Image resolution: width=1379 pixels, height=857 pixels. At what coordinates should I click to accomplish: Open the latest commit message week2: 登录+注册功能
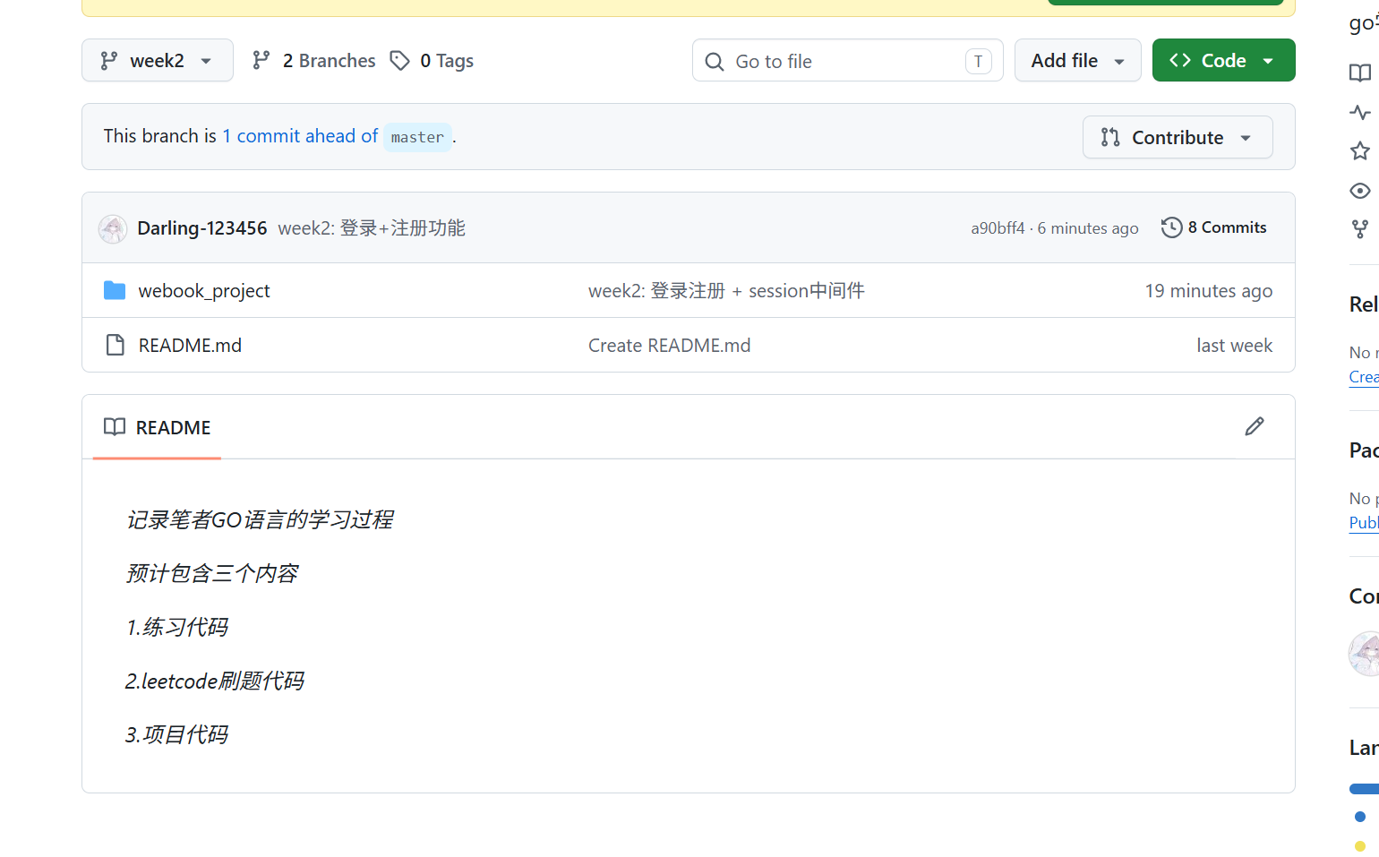pos(372,228)
